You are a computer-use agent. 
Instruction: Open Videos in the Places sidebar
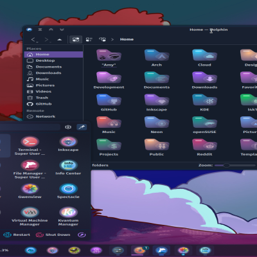point(53,91)
